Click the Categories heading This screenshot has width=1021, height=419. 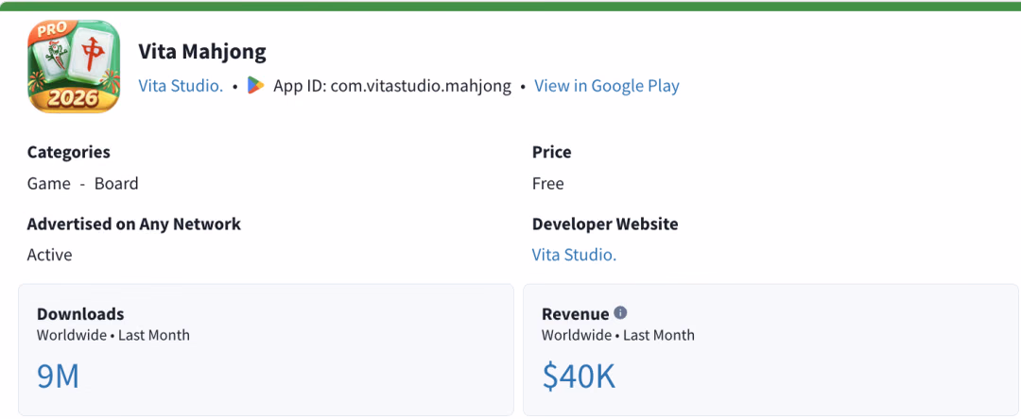click(x=69, y=153)
